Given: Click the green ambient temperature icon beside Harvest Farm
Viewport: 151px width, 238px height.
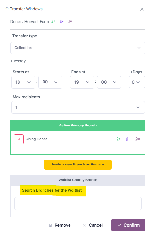Looking at the screenshot, I should point(53,22).
